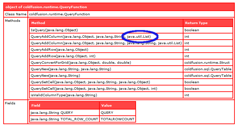Select the java.lang.String TOTAL_ROW_COUNT field

click(x=64, y=119)
